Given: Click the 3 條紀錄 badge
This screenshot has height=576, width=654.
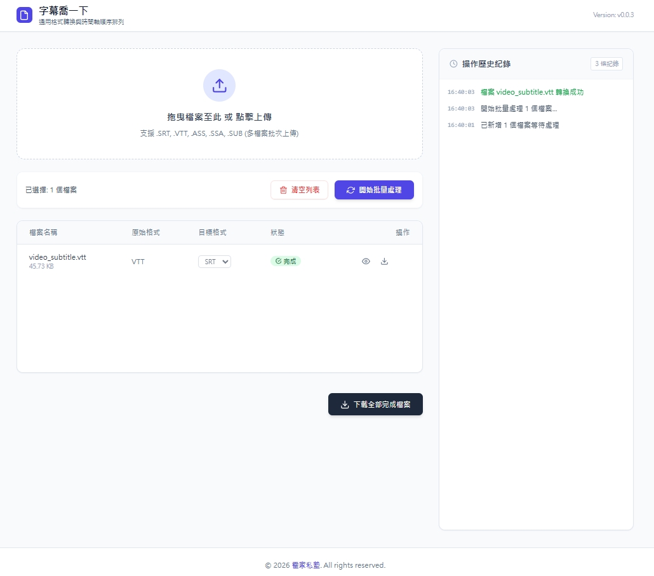Looking at the screenshot, I should pyautogui.click(x=606, y=64).
